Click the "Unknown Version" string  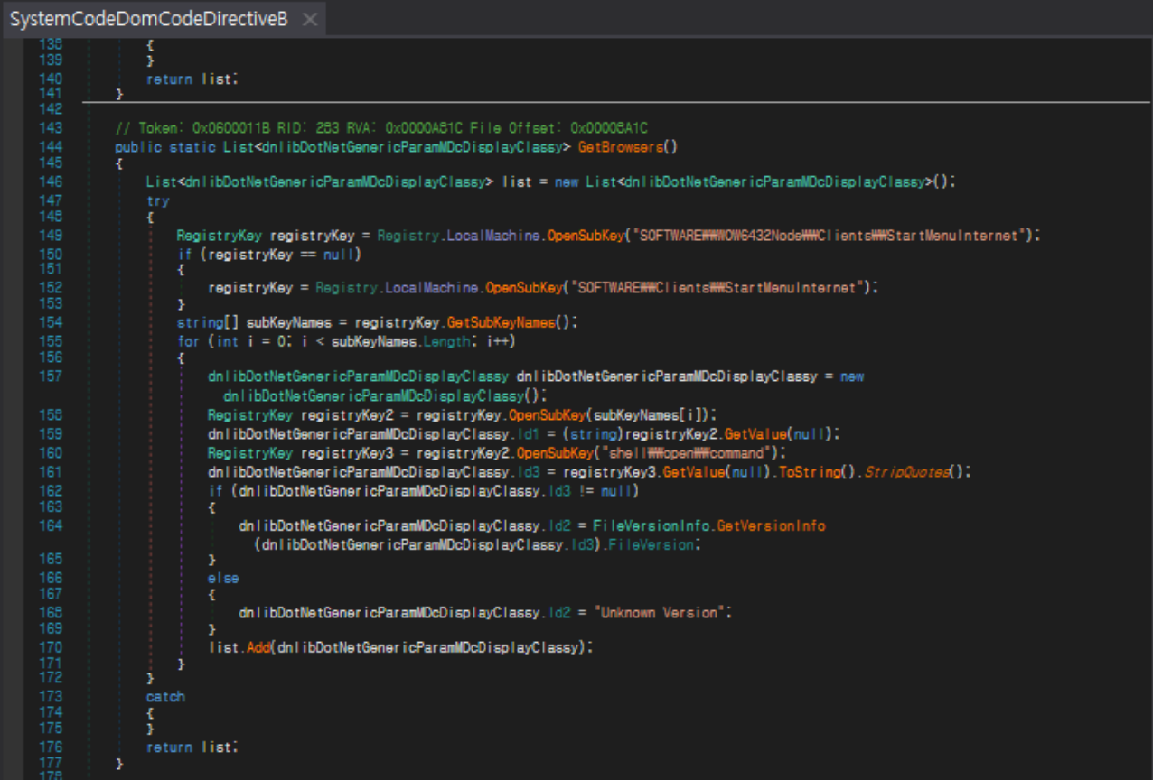click(x=661, y=613)
